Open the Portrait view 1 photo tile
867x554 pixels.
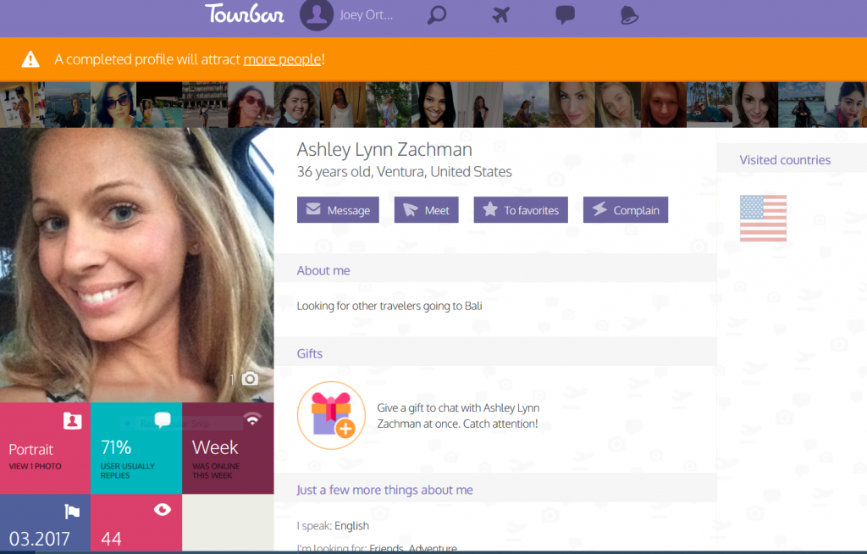(45, 448)
